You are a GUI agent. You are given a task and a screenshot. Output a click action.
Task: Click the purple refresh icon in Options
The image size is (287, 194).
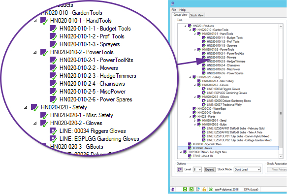click(180, 170)
